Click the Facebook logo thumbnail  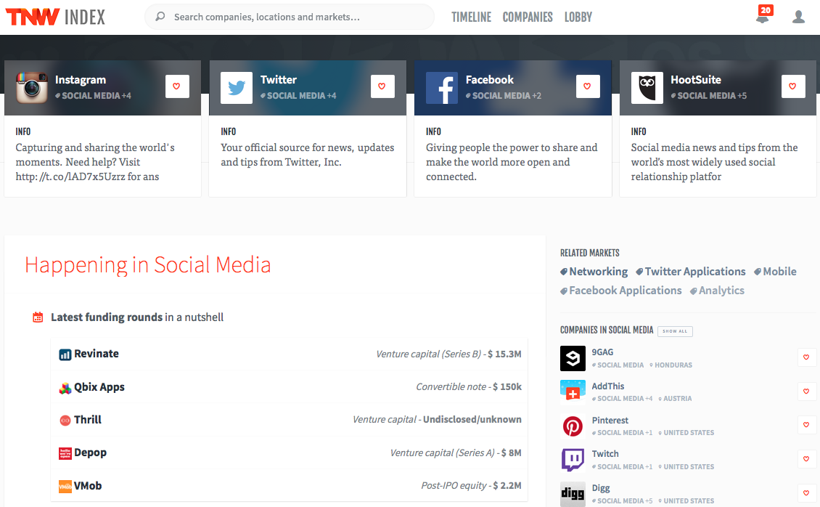tap(442, 88)
